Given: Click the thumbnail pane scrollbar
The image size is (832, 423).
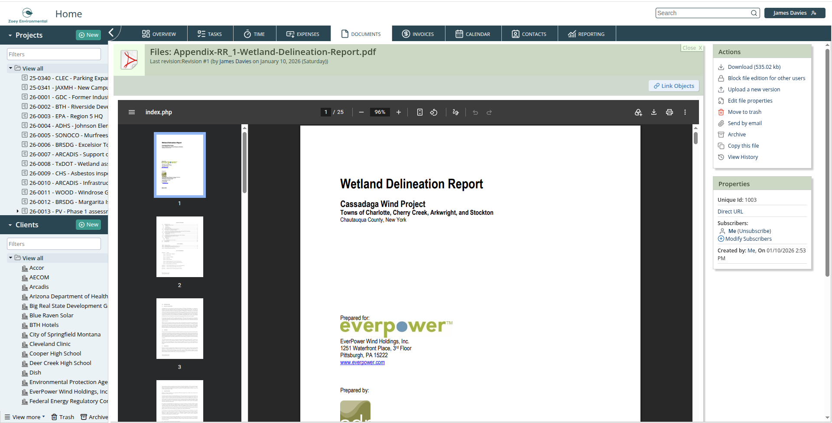Looking at the screenshot, I should pos(244,162).
